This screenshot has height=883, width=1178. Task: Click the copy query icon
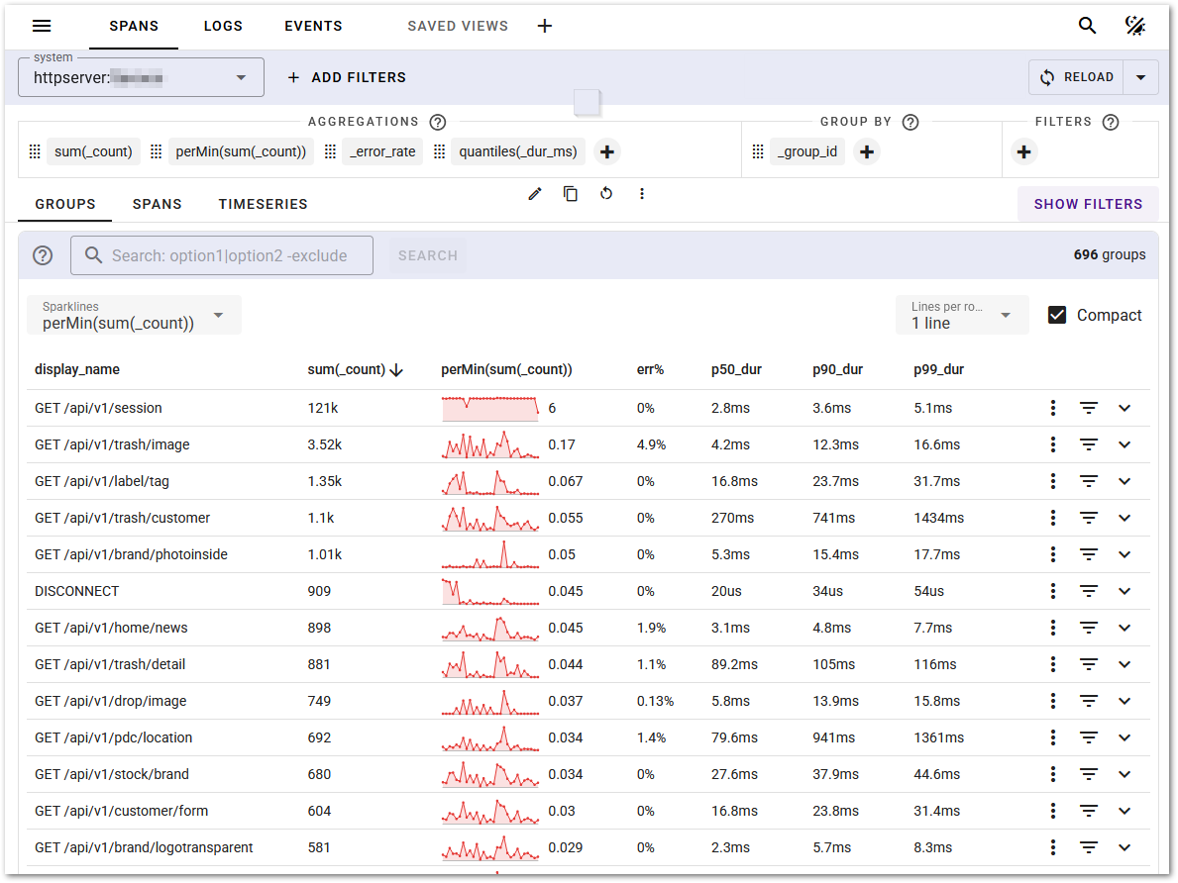[571, 194]
